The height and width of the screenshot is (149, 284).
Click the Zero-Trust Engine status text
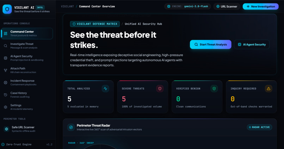[x=19, y=144]
